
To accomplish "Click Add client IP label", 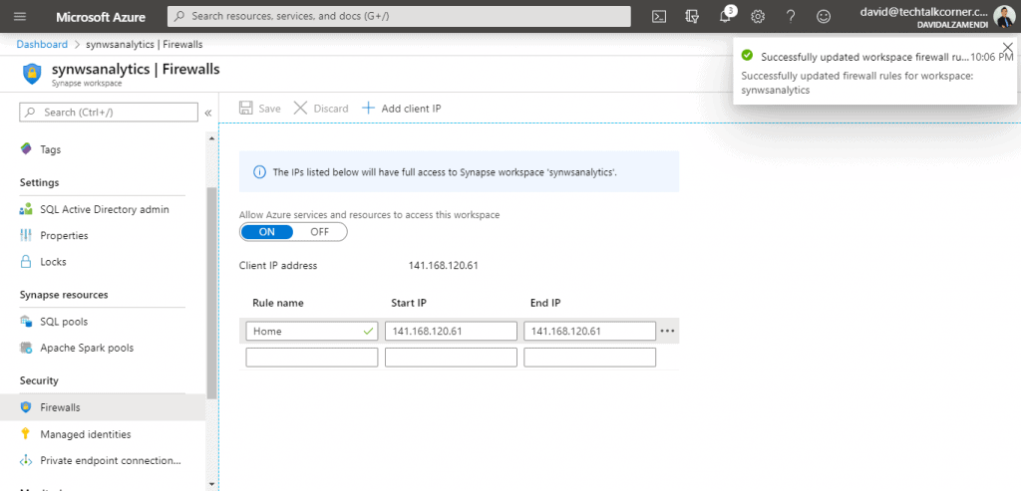I will click(x=411, y=109).
